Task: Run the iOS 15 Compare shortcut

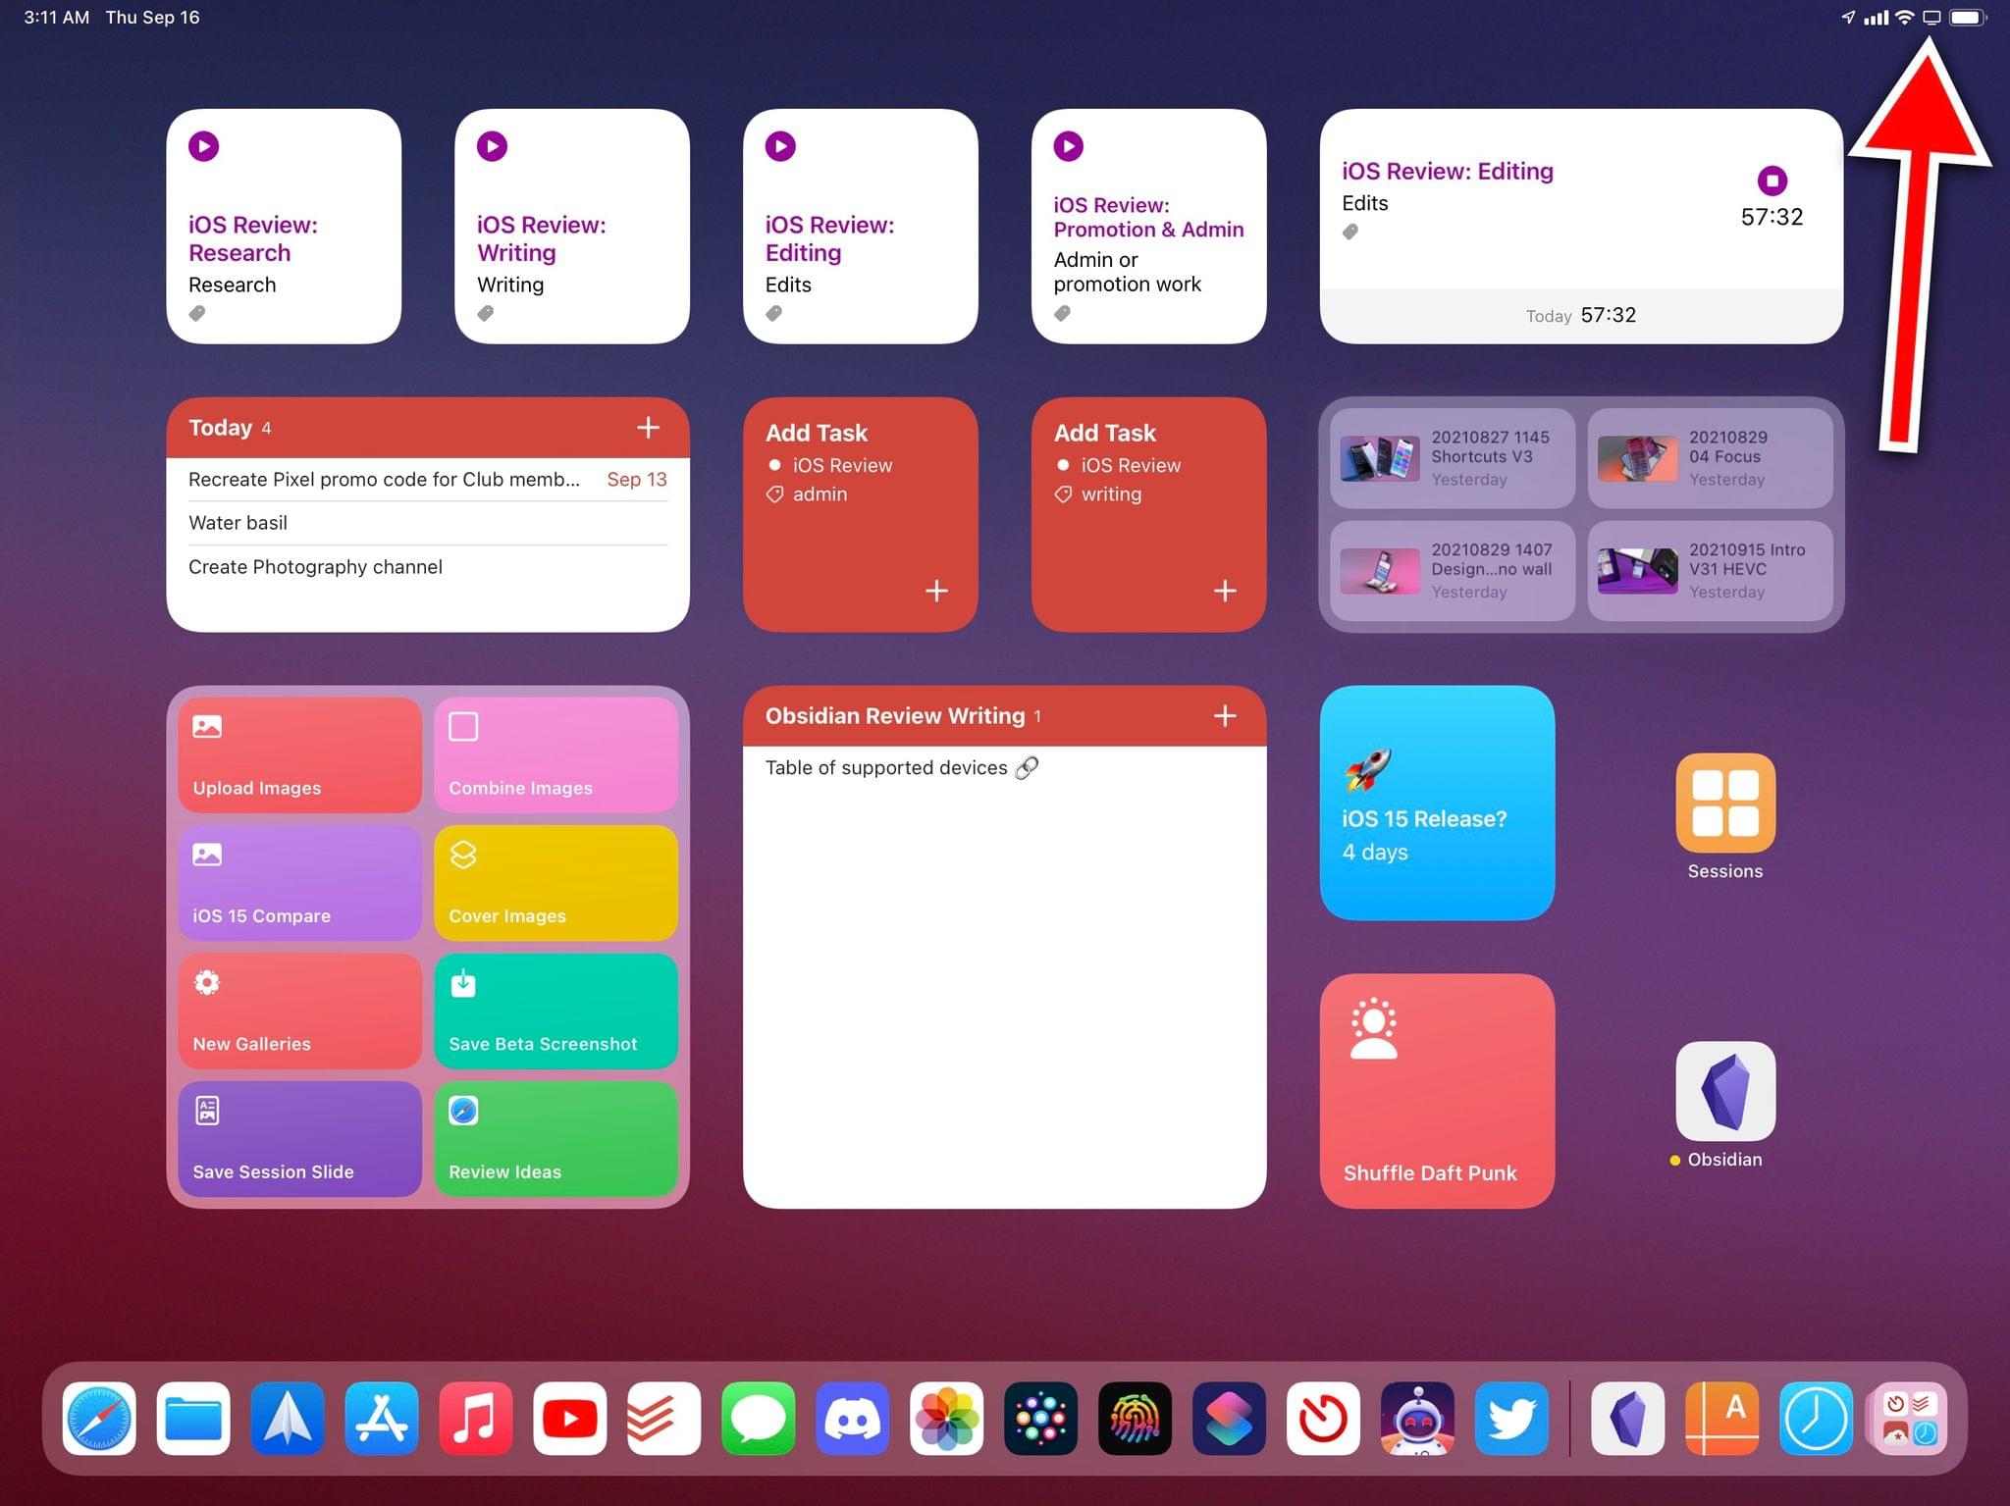Action: click(300, 883)
